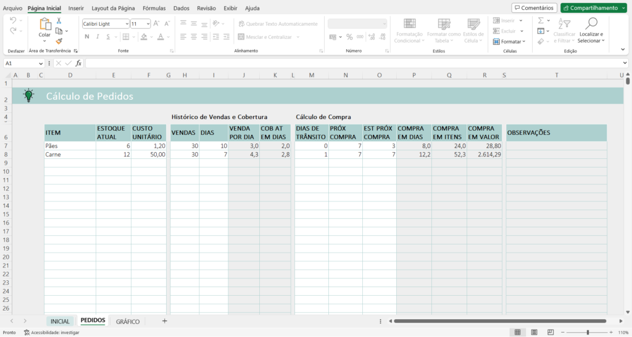Switch to Normal view in status bar

click(518, 333)
